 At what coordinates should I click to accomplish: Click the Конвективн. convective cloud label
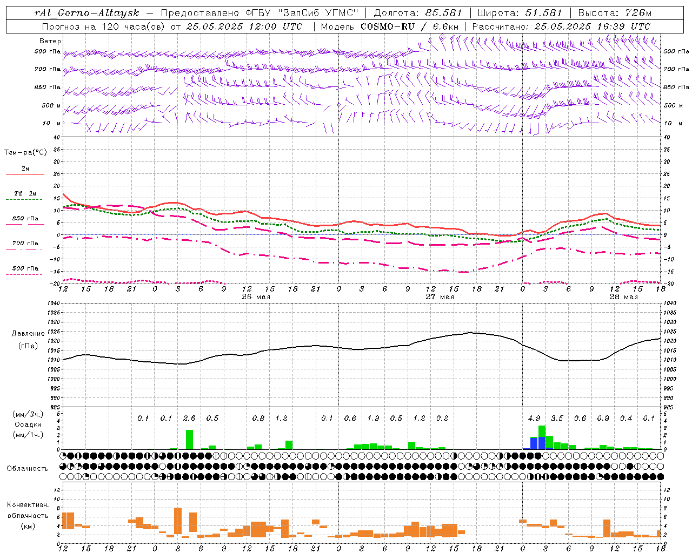pos(28,505)
